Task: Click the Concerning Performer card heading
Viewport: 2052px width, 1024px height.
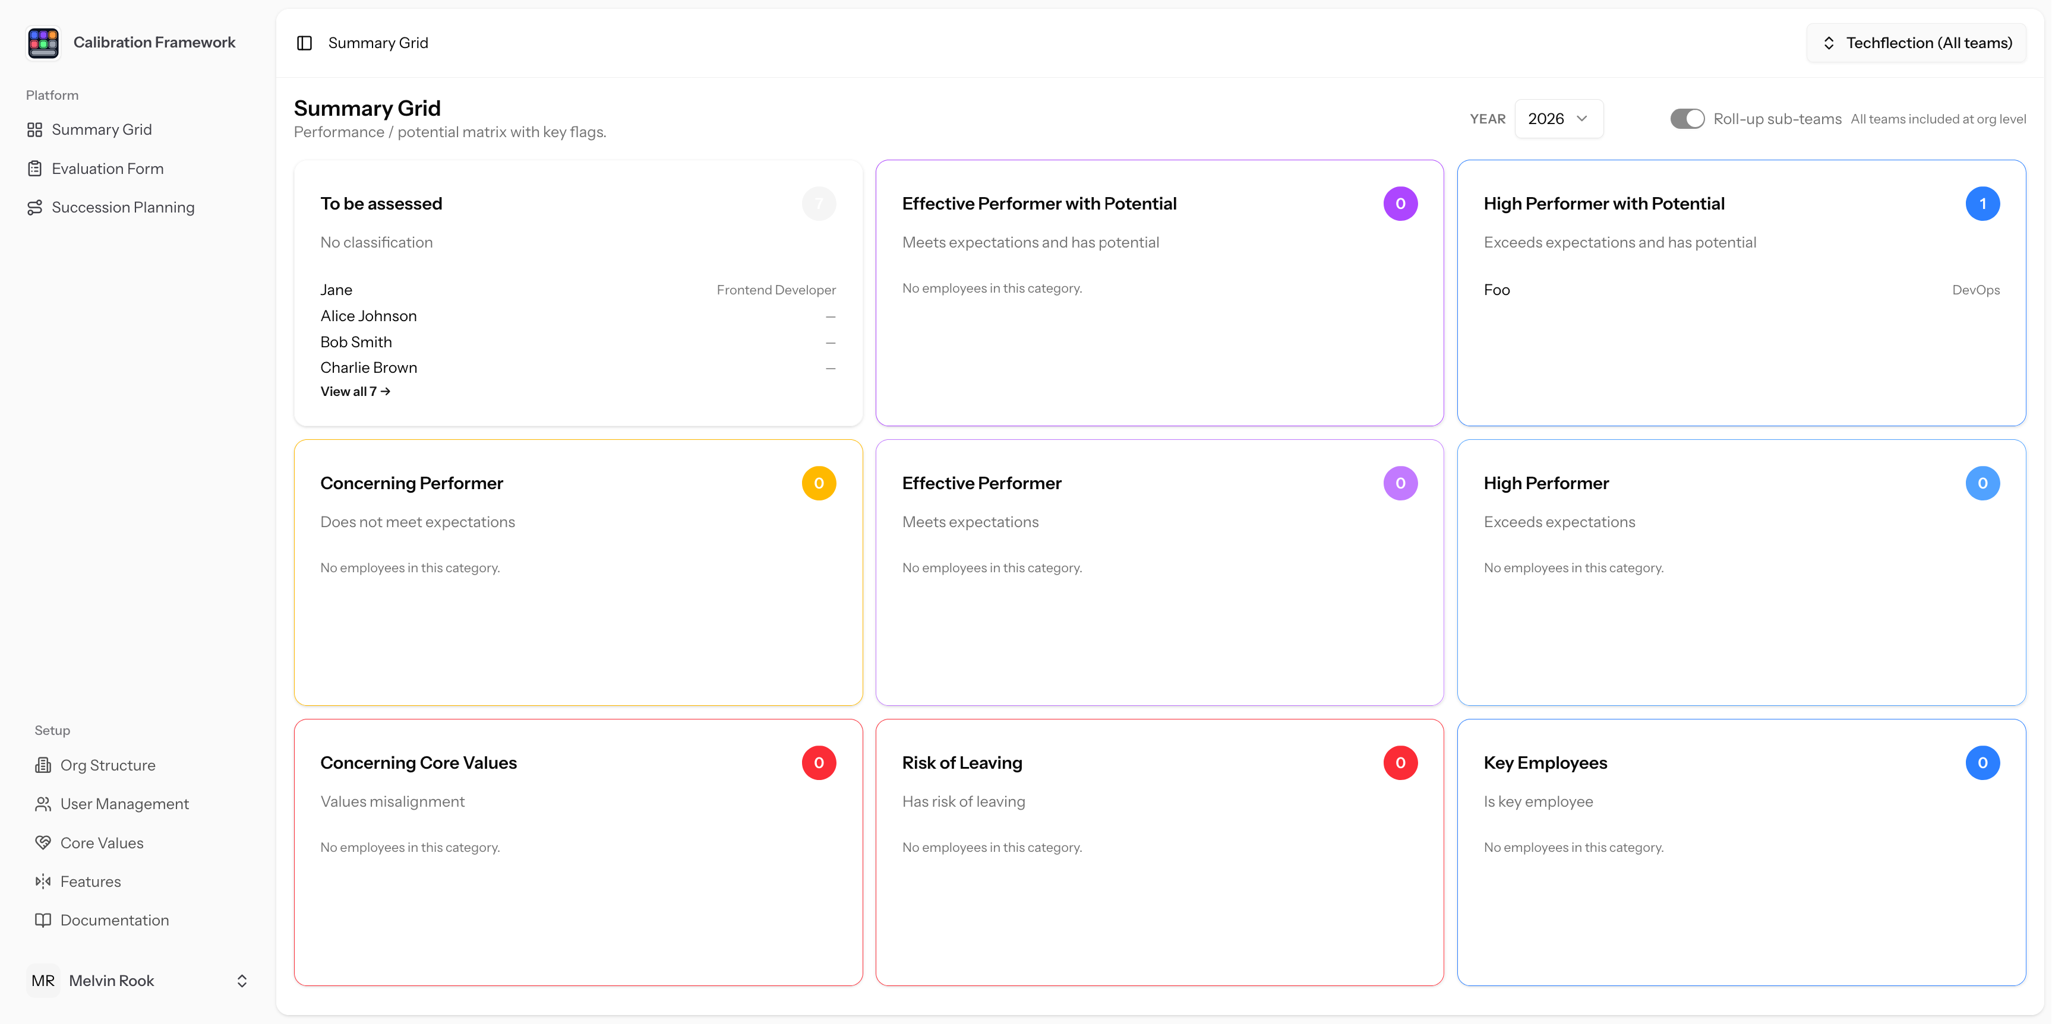Action: 412,484
